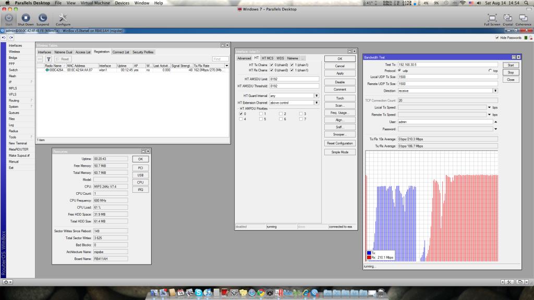This screenshot has height=300, width=534.
Task: Click the red Rx legend color swatch
Action: (369, 257)
